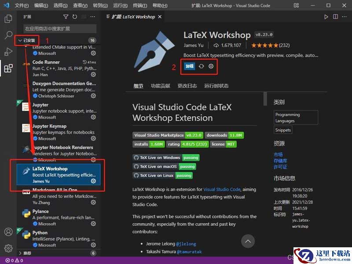
Task: Click the TeX Live on Windows passing badge
Action: (x=166, y=158)
